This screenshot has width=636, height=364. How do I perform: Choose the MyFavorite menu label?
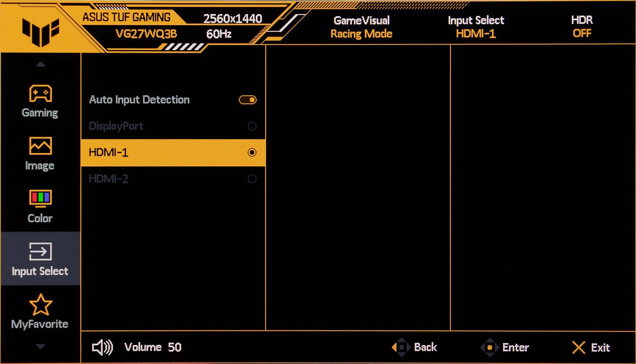40,324
